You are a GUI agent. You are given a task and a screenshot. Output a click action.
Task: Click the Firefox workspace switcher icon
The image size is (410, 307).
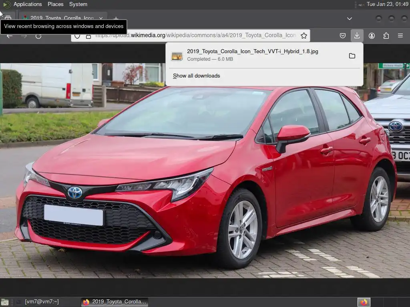click(x=364, y=302)
